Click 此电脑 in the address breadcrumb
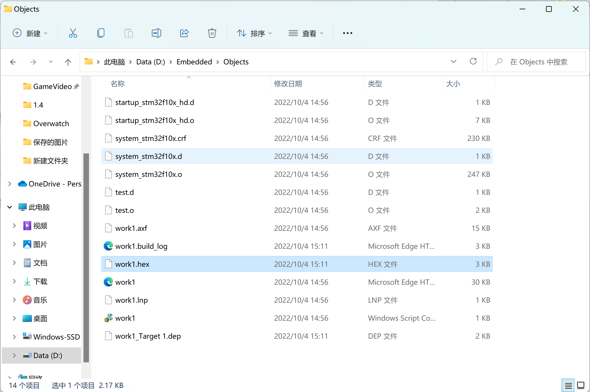This screenshot has height=392, width=590. pos(114,62)
